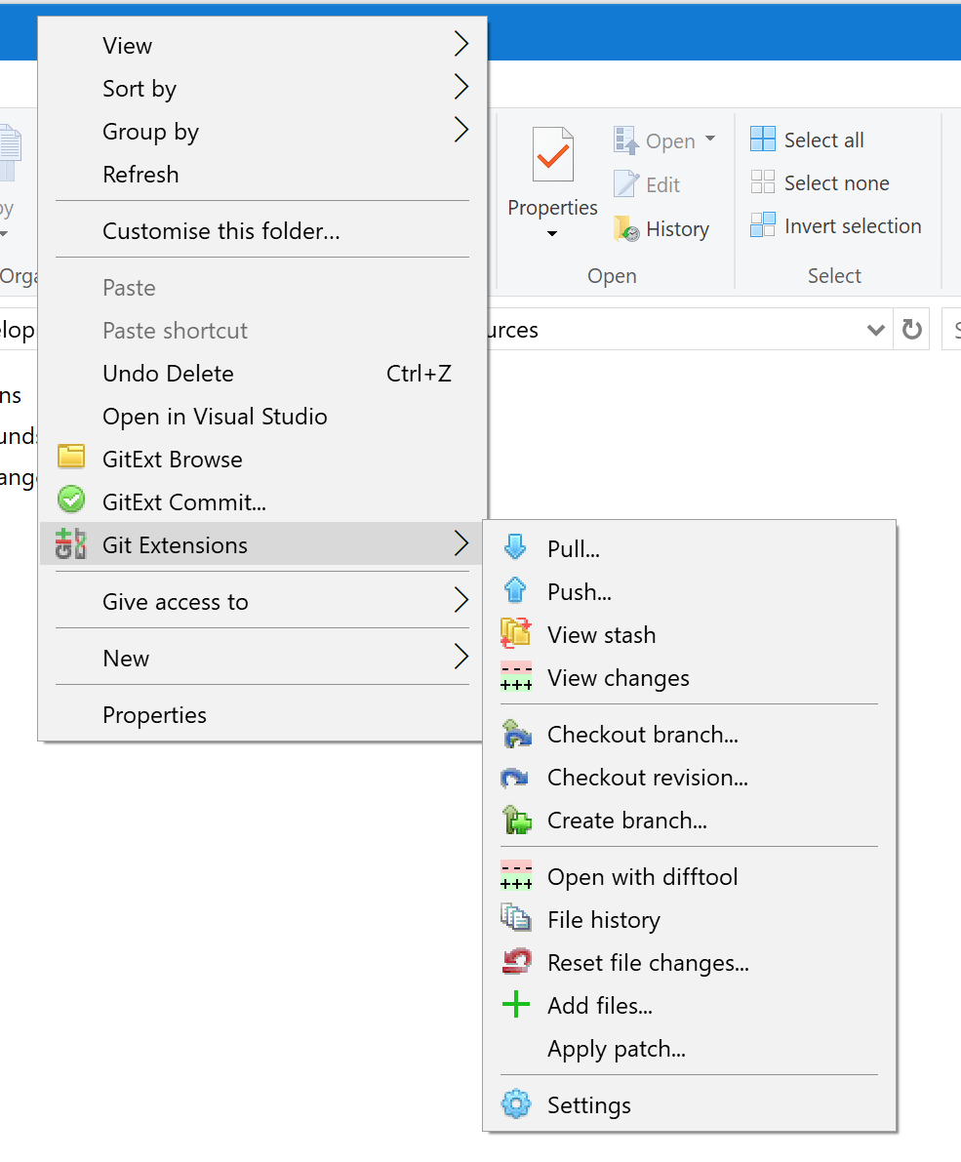Open the address bar dropdown arrow
This screenshot has height=1162, width=961.
pyautogui.click(x=875, y=330)
